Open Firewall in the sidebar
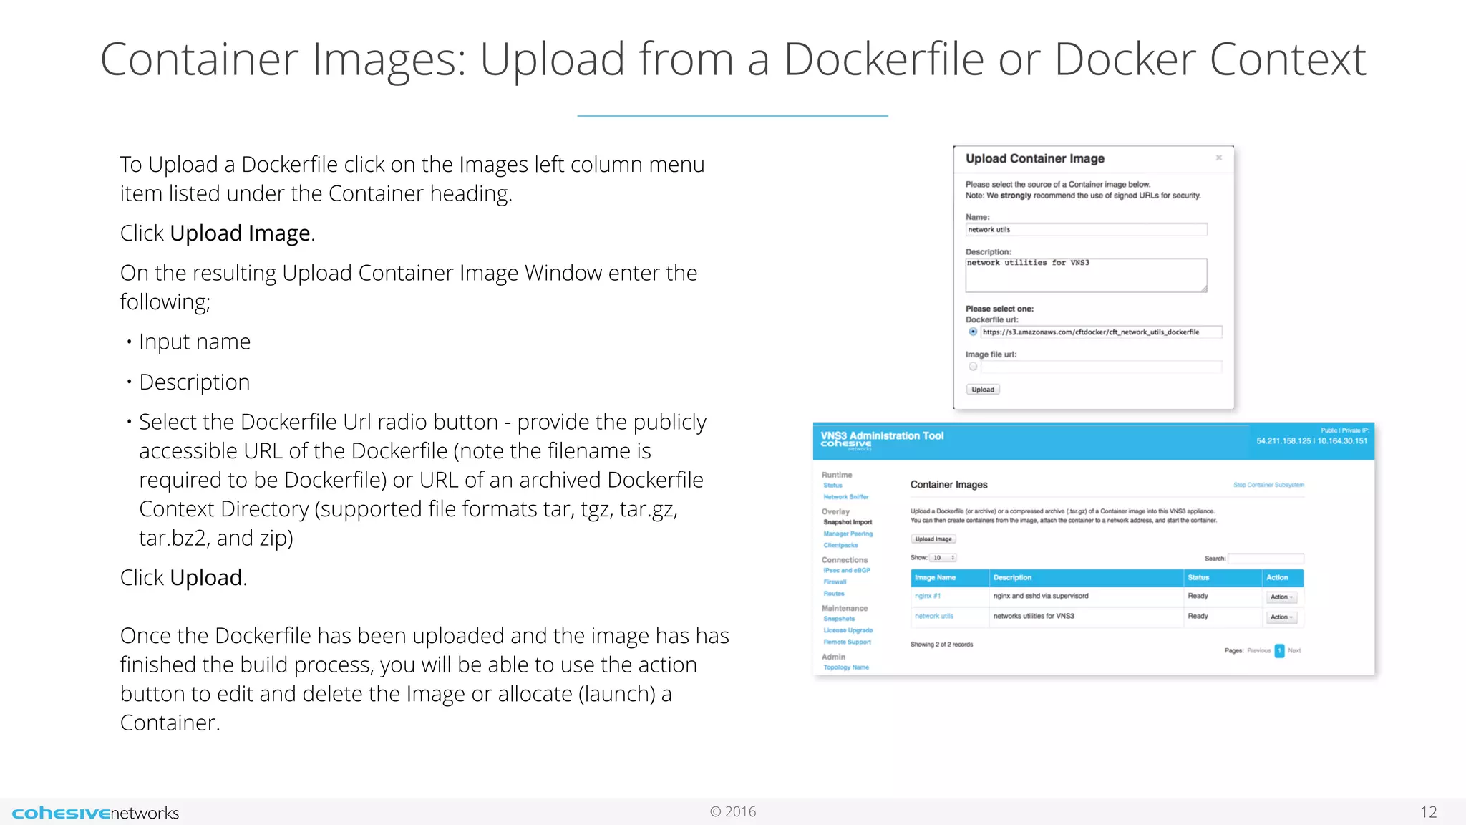This screenshot has width=1466, height=825. tap(835, 582)
